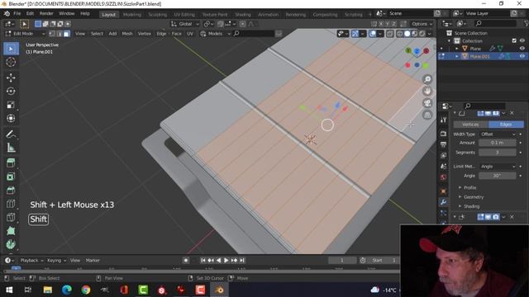
Task: Open Render properties tab icon
Action: (443, 134)
